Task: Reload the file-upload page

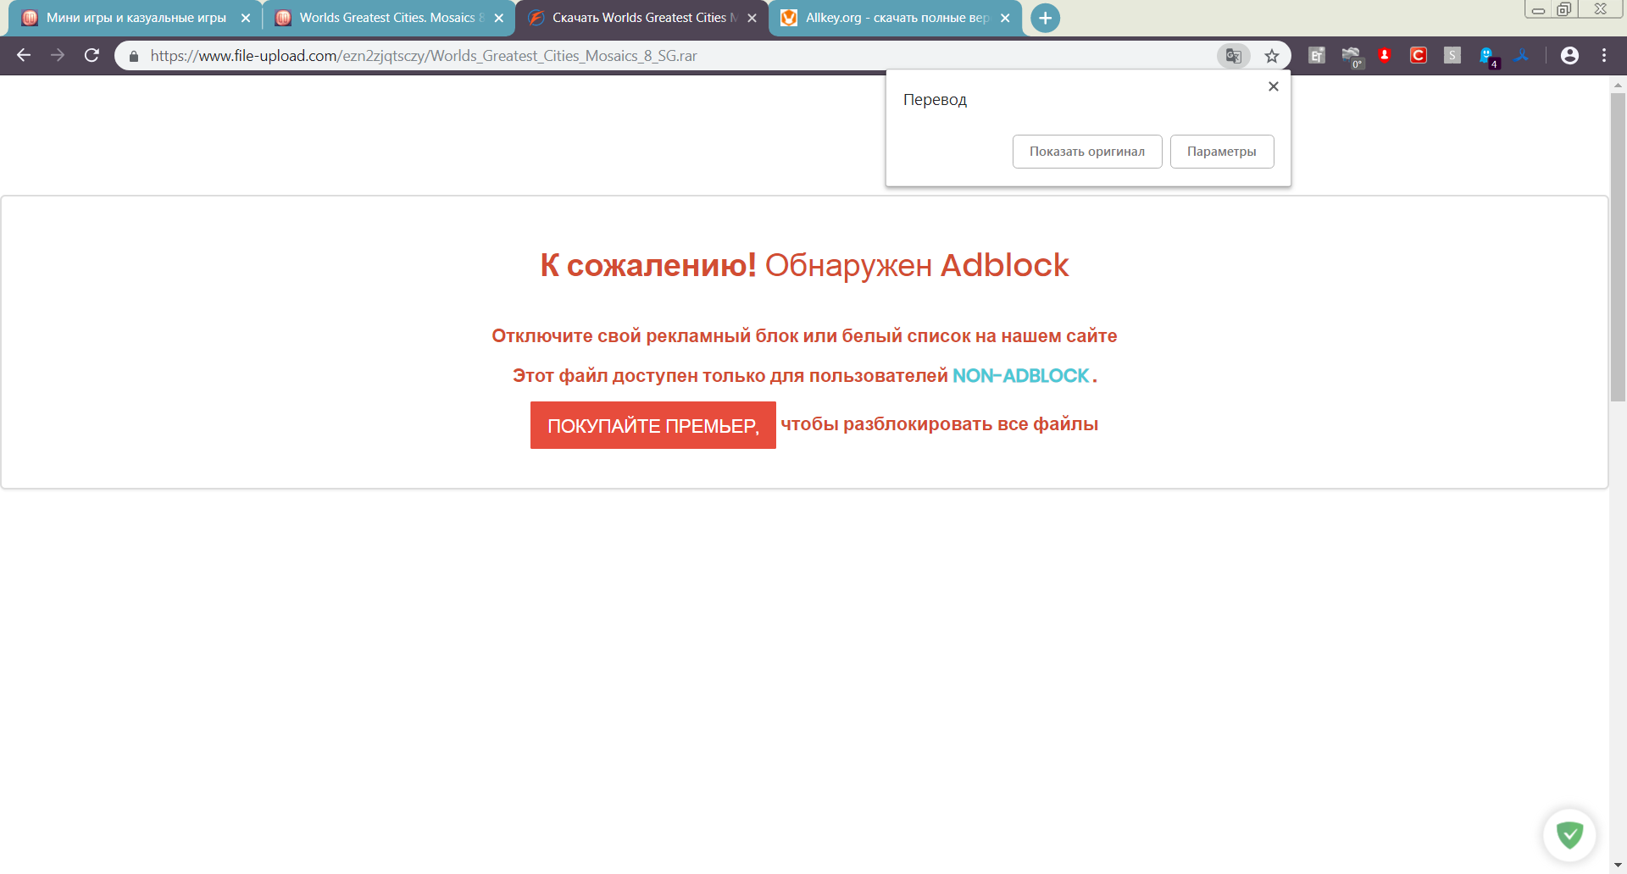Action: (x=92, y=55)
